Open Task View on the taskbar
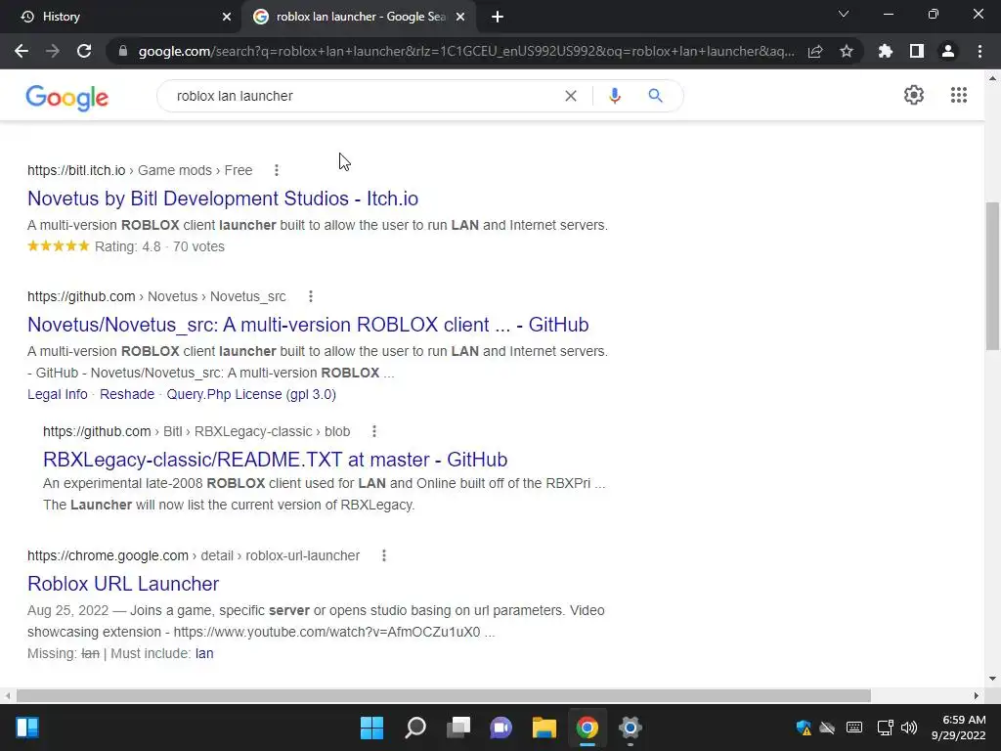 [457, 728]
